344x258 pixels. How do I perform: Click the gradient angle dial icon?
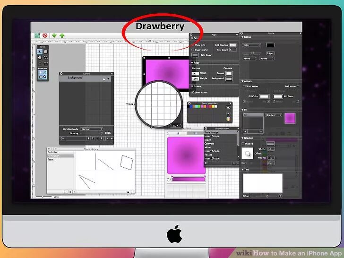coord(169,180)
